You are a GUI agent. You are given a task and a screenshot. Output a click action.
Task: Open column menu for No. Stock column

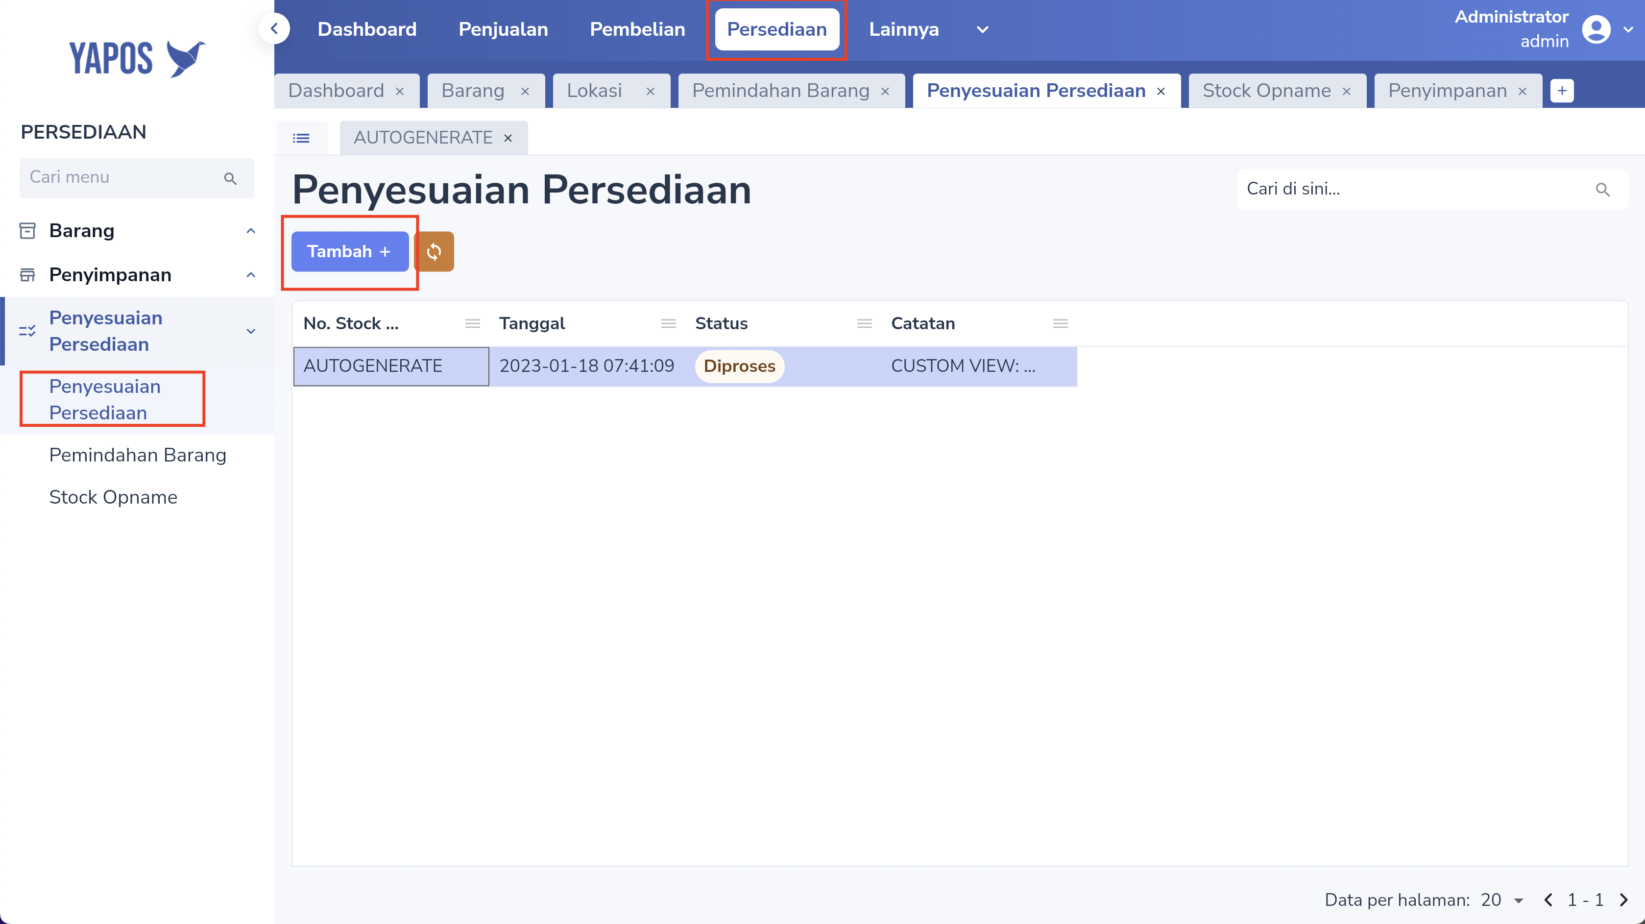(x=473, y=324)
